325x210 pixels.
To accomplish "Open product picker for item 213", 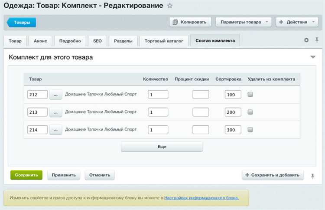I will coord(55,112).
